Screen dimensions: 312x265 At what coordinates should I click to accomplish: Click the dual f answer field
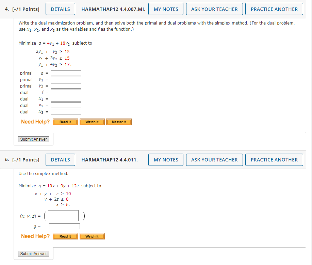66,92
